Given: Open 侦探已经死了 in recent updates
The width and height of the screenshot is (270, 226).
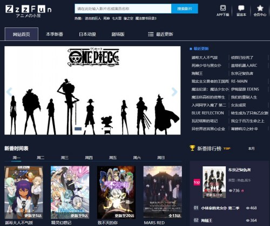Looking at the screenshot, I should coord(242,58).
